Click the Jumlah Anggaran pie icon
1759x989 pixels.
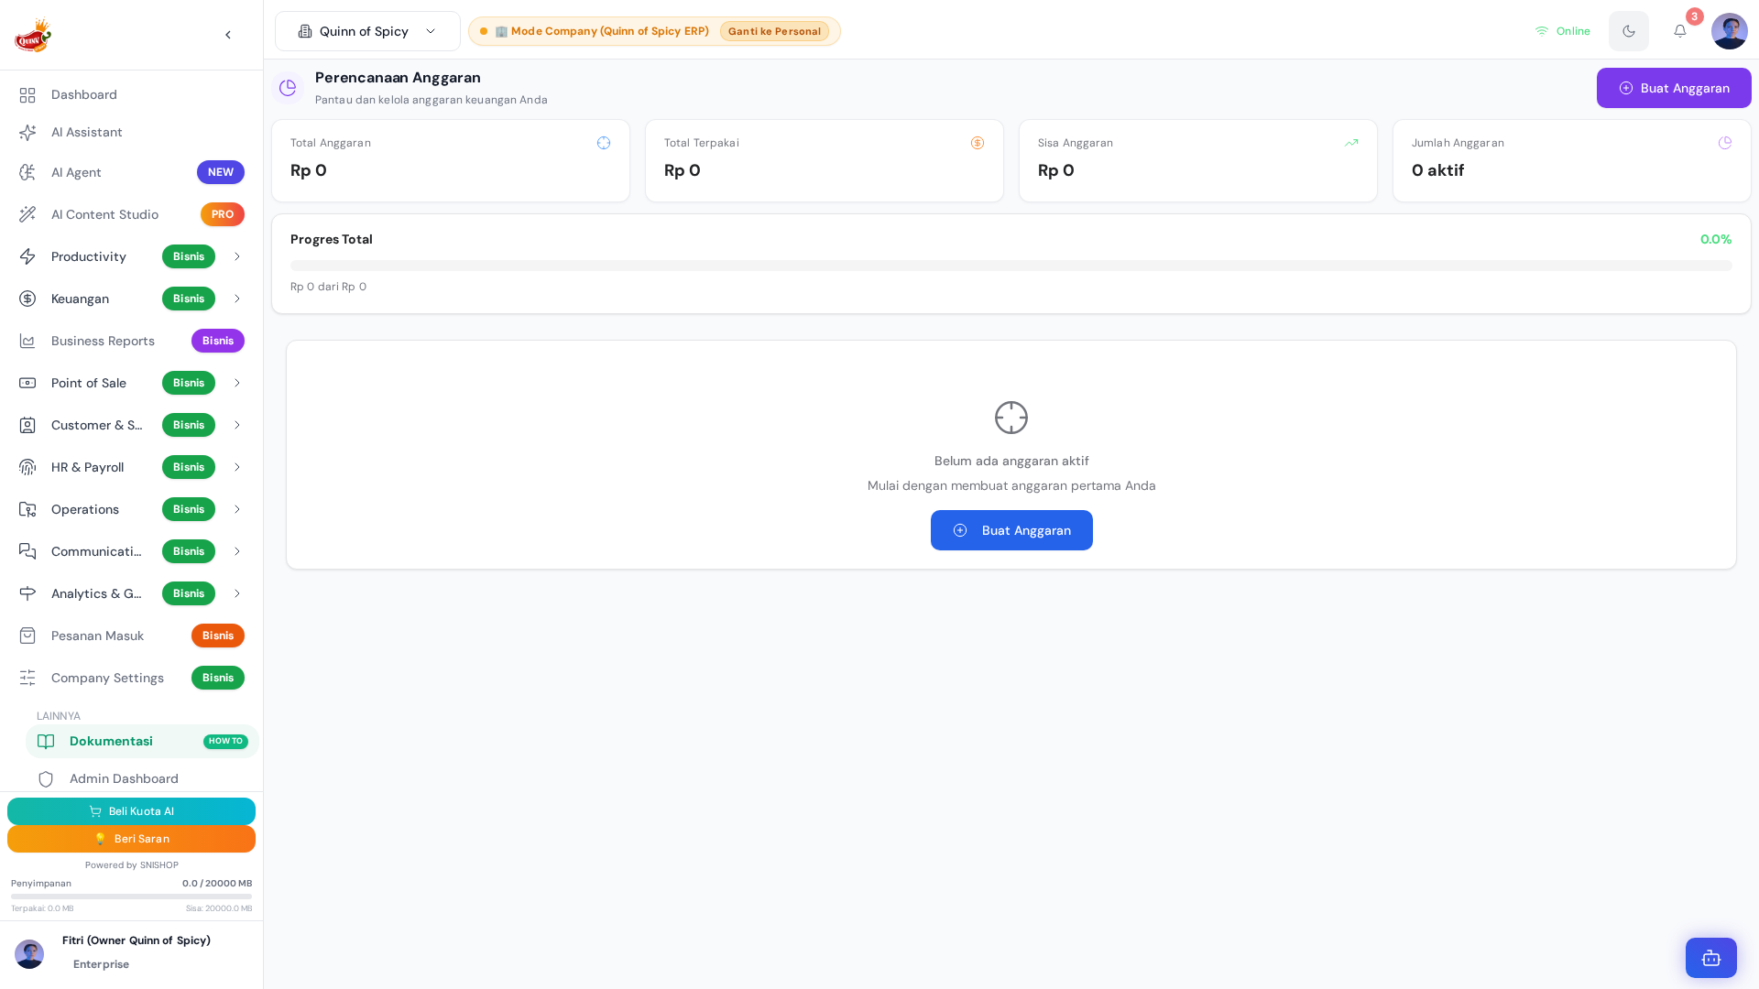pos(1725,143)
